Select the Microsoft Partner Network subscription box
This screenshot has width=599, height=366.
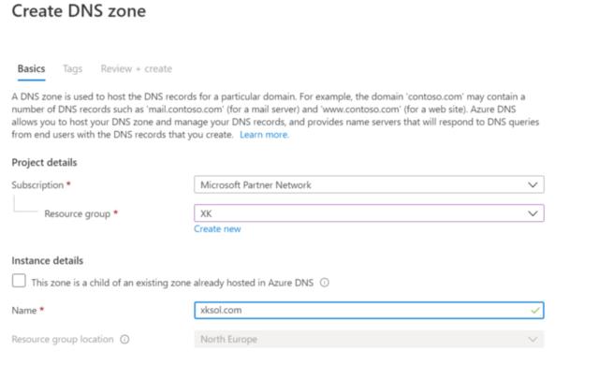(x=369, y=185)
